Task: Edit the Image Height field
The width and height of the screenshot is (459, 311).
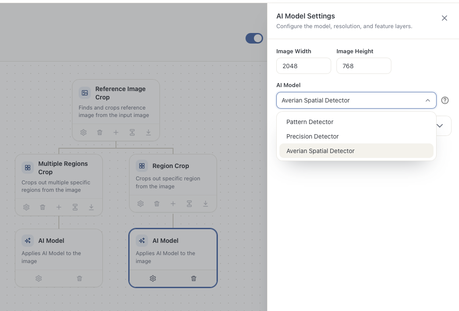Action: (x=364, y=66)
